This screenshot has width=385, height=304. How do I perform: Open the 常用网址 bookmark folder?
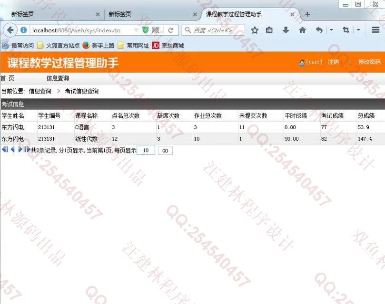(x=133, y=45)
